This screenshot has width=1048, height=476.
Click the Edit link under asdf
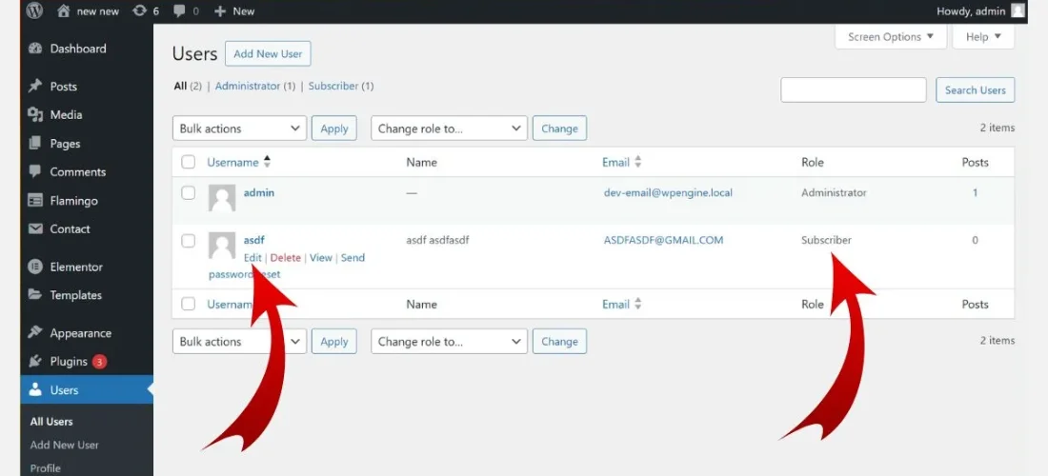click(252, 258)
